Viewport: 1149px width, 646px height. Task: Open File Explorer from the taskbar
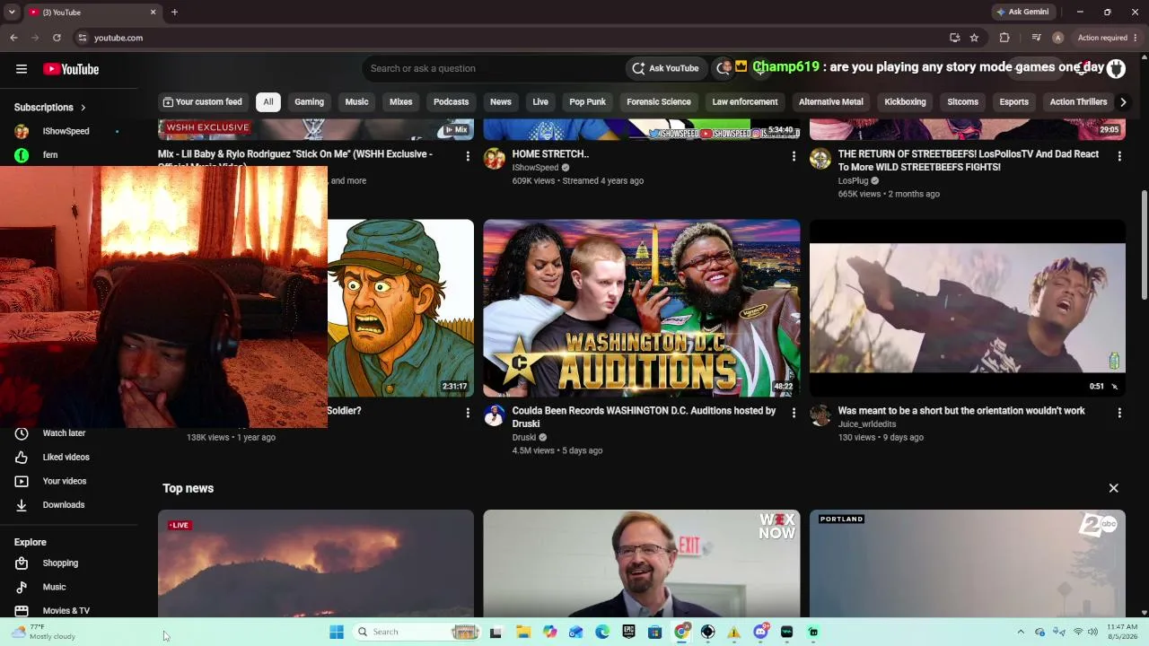click(x=523, y=633)
